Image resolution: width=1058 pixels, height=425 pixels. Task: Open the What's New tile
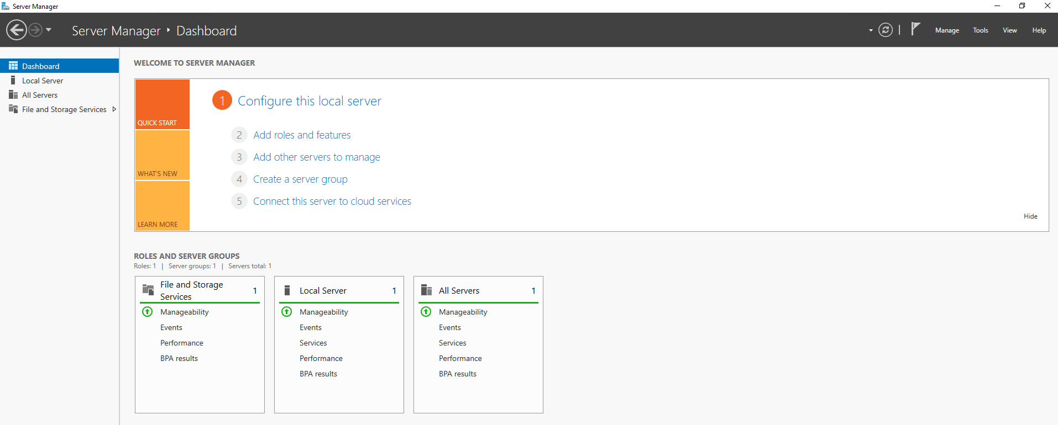point(163,155)
